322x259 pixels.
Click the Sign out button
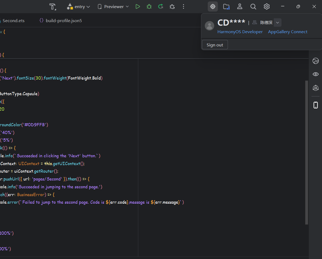click(215, 45)
